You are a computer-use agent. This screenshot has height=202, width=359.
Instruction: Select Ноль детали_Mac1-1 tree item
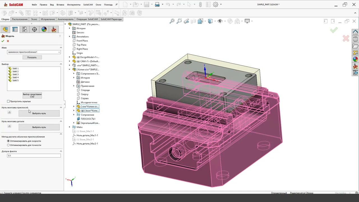[x=87, y=135]
